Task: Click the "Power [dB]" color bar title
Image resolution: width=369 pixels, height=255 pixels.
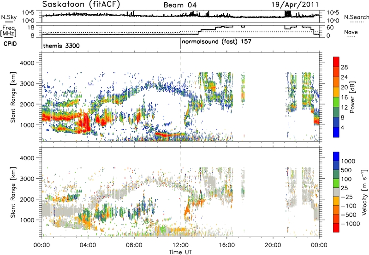Action: tap(352, 97)
